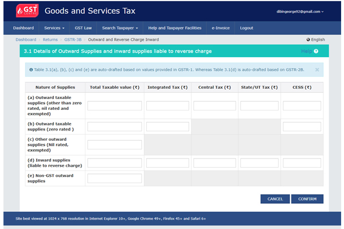Image resolution: width=344 pixels, height=229 pixels.
Task: Focus row (d) Total Taxable value field
Action: pyautogui.click(x=115, y=163)
